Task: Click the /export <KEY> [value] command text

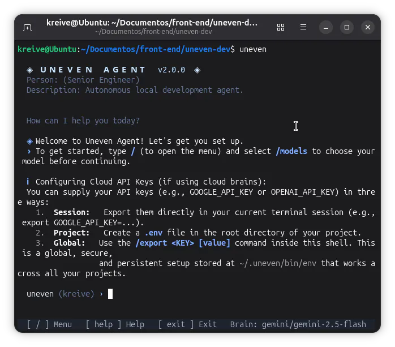Action: click(183, 243)
